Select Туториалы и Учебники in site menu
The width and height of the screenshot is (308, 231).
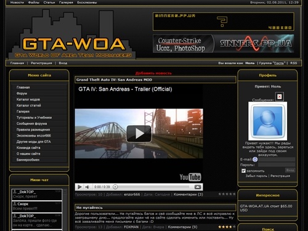click(34, 118)
